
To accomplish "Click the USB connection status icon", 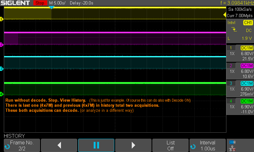I will pos(232,142).
